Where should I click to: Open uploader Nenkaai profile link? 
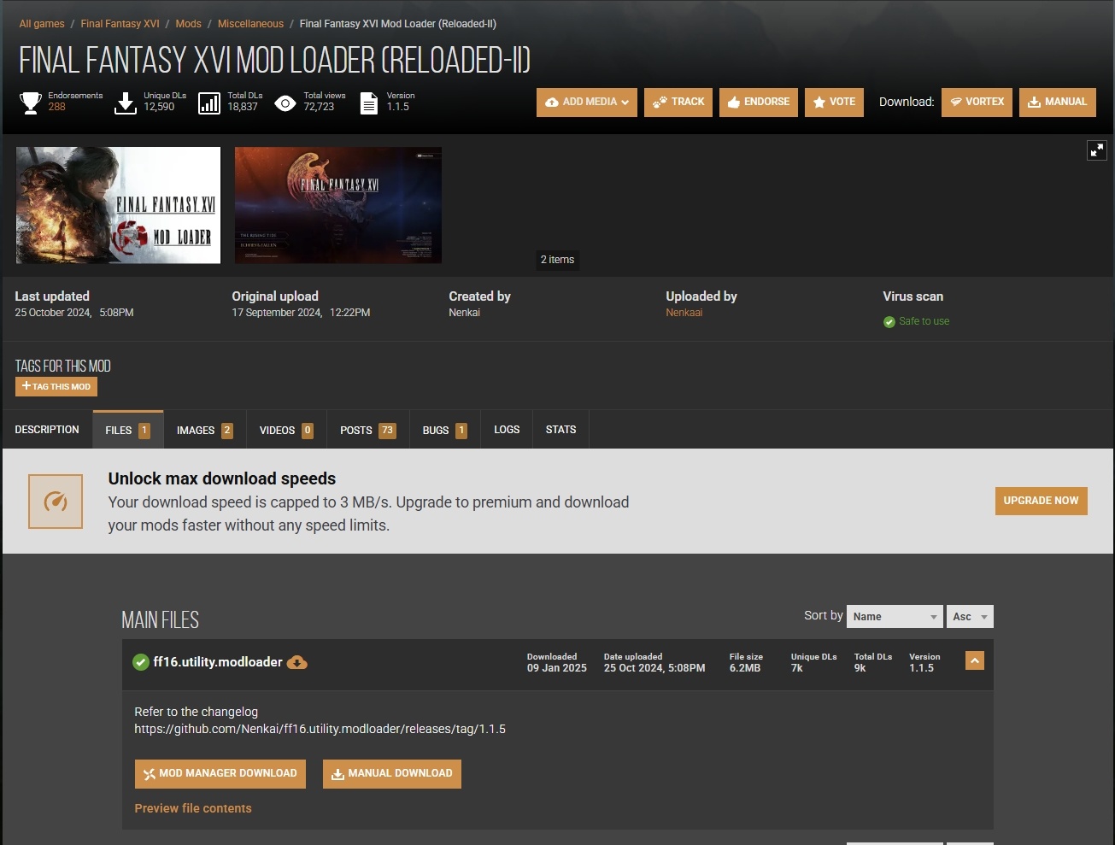pos(684,313)
